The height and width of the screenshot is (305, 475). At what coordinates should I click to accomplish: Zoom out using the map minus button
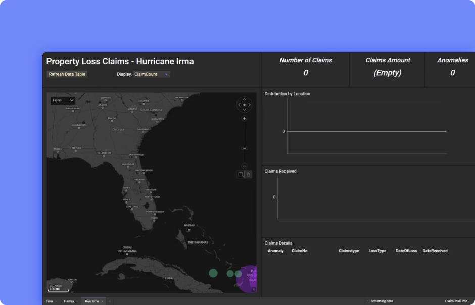click(245, 166)
